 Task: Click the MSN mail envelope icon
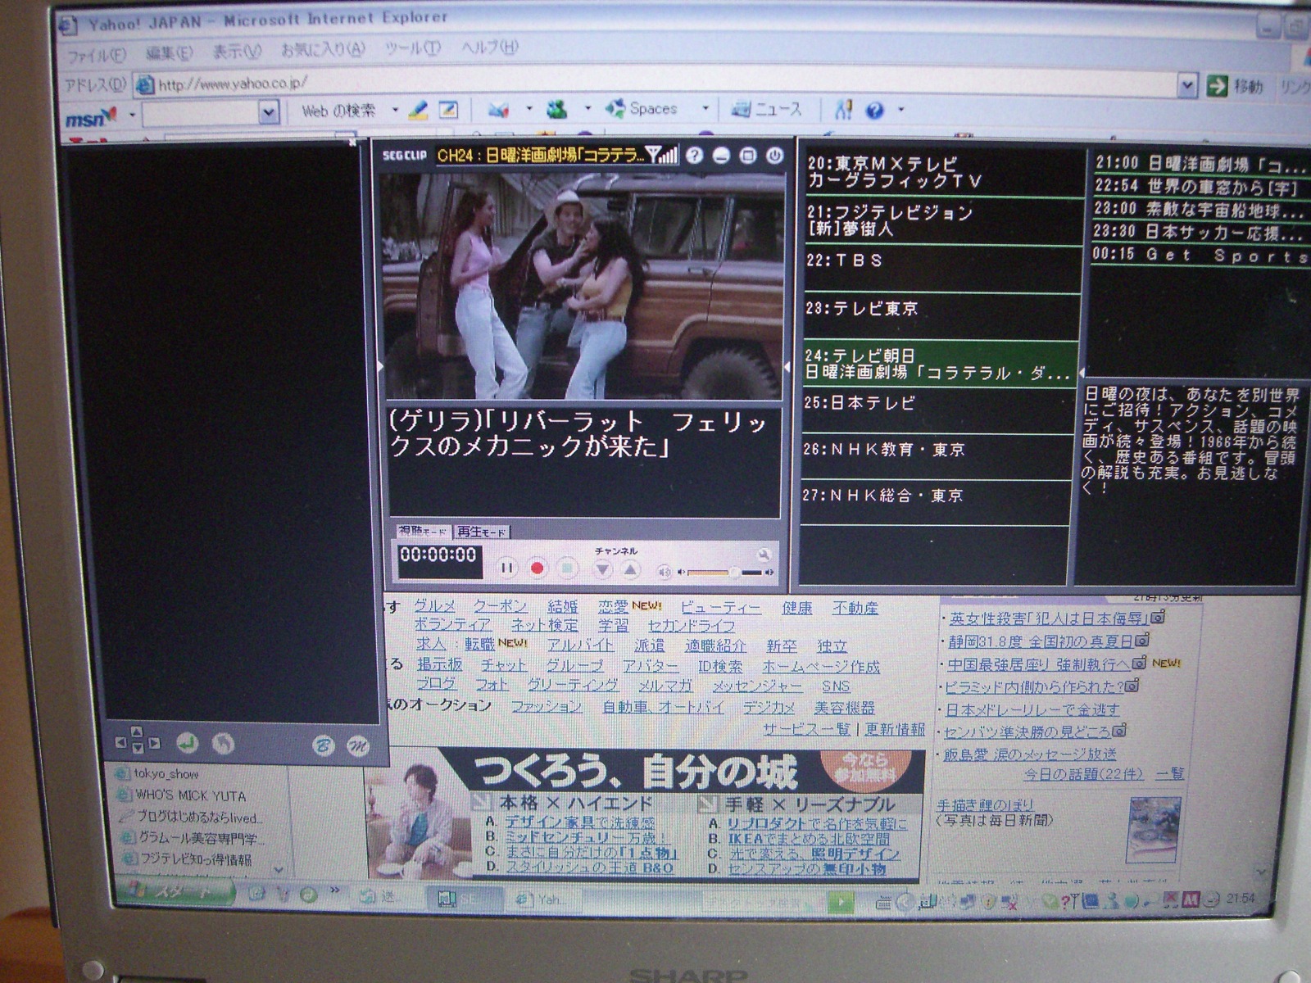(498, 109)
